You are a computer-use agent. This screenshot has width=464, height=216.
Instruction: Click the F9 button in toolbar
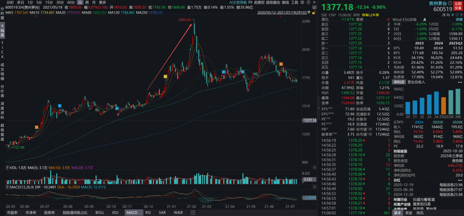point(250,3)
